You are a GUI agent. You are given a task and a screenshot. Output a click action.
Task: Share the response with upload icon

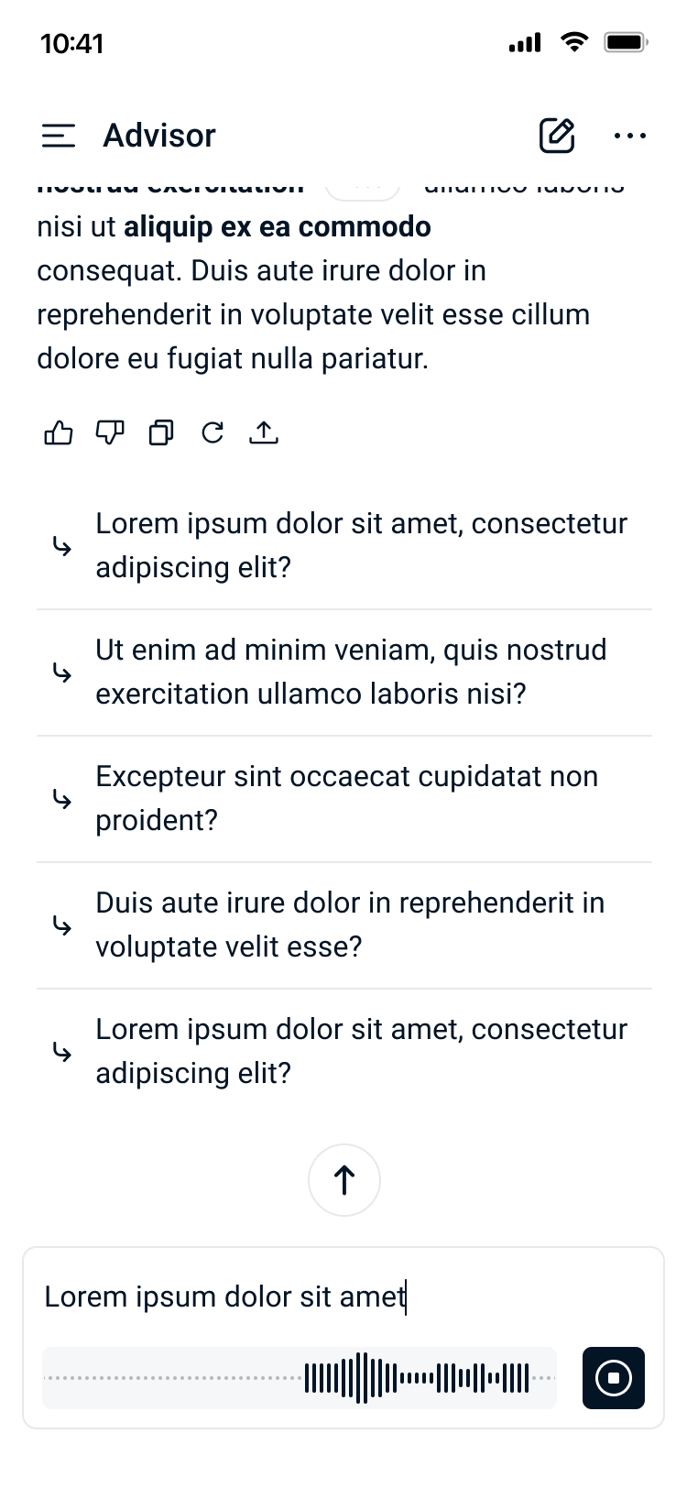264,432
